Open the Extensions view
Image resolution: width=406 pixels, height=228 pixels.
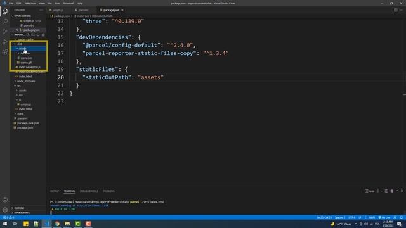[x=5, y=52]
